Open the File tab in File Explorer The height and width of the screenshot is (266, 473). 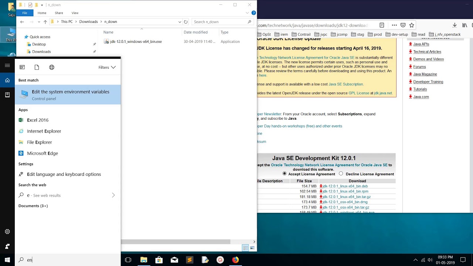(25, 13)
